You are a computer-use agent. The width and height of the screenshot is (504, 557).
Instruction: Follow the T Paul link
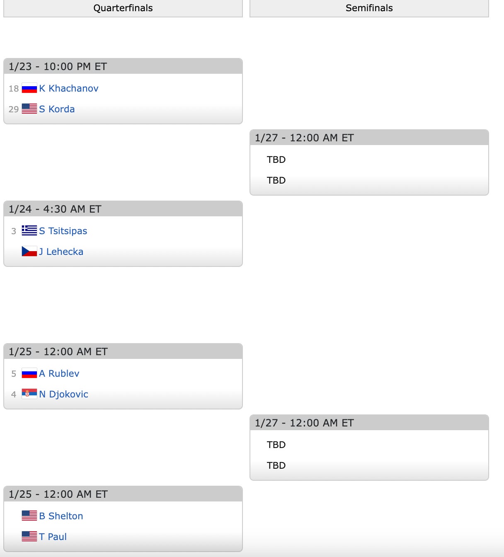tap(53, 537)
